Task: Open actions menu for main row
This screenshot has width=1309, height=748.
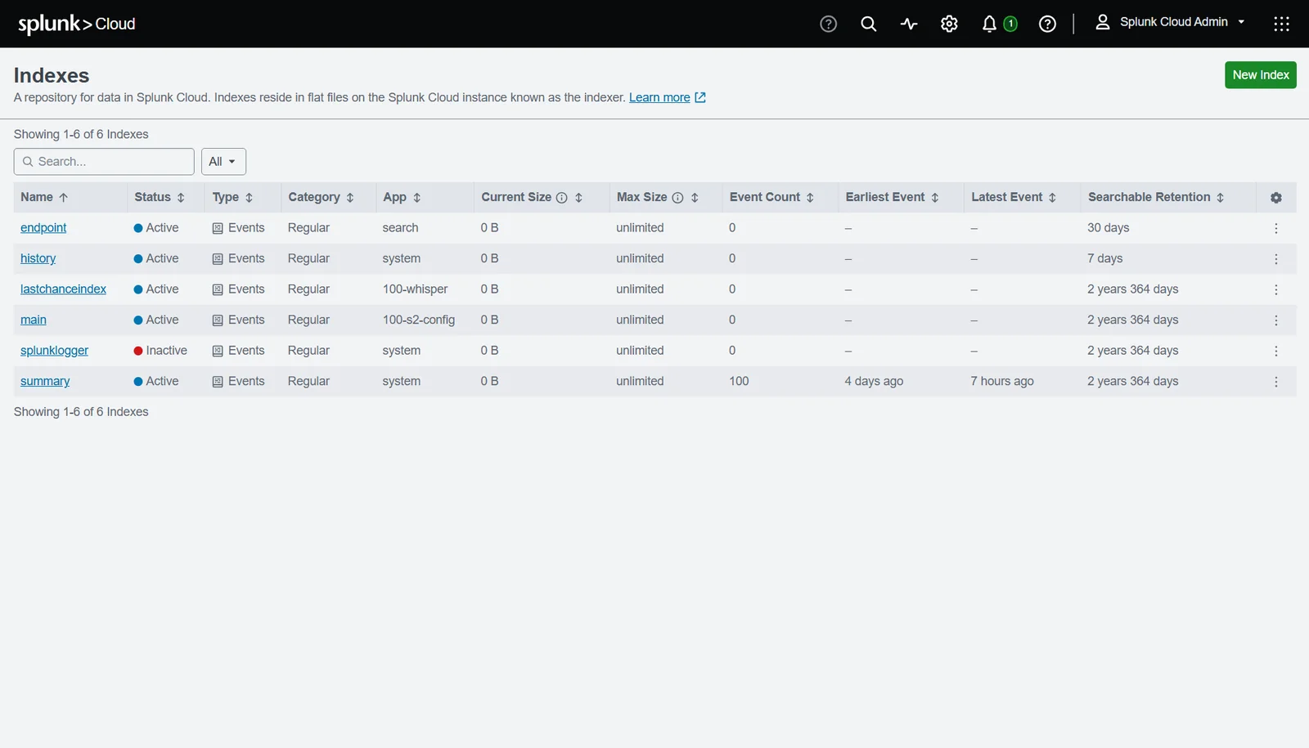Action: click(x=1275, y=320)
